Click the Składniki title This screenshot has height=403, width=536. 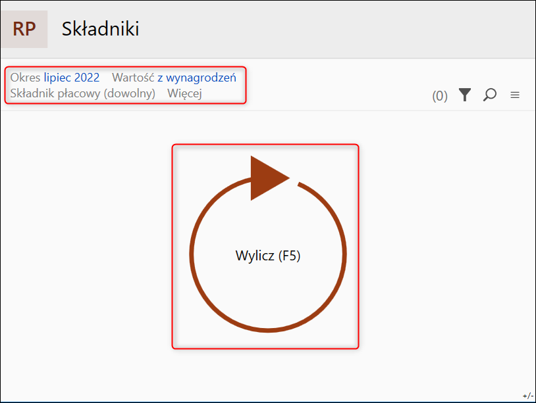point(101,29)
